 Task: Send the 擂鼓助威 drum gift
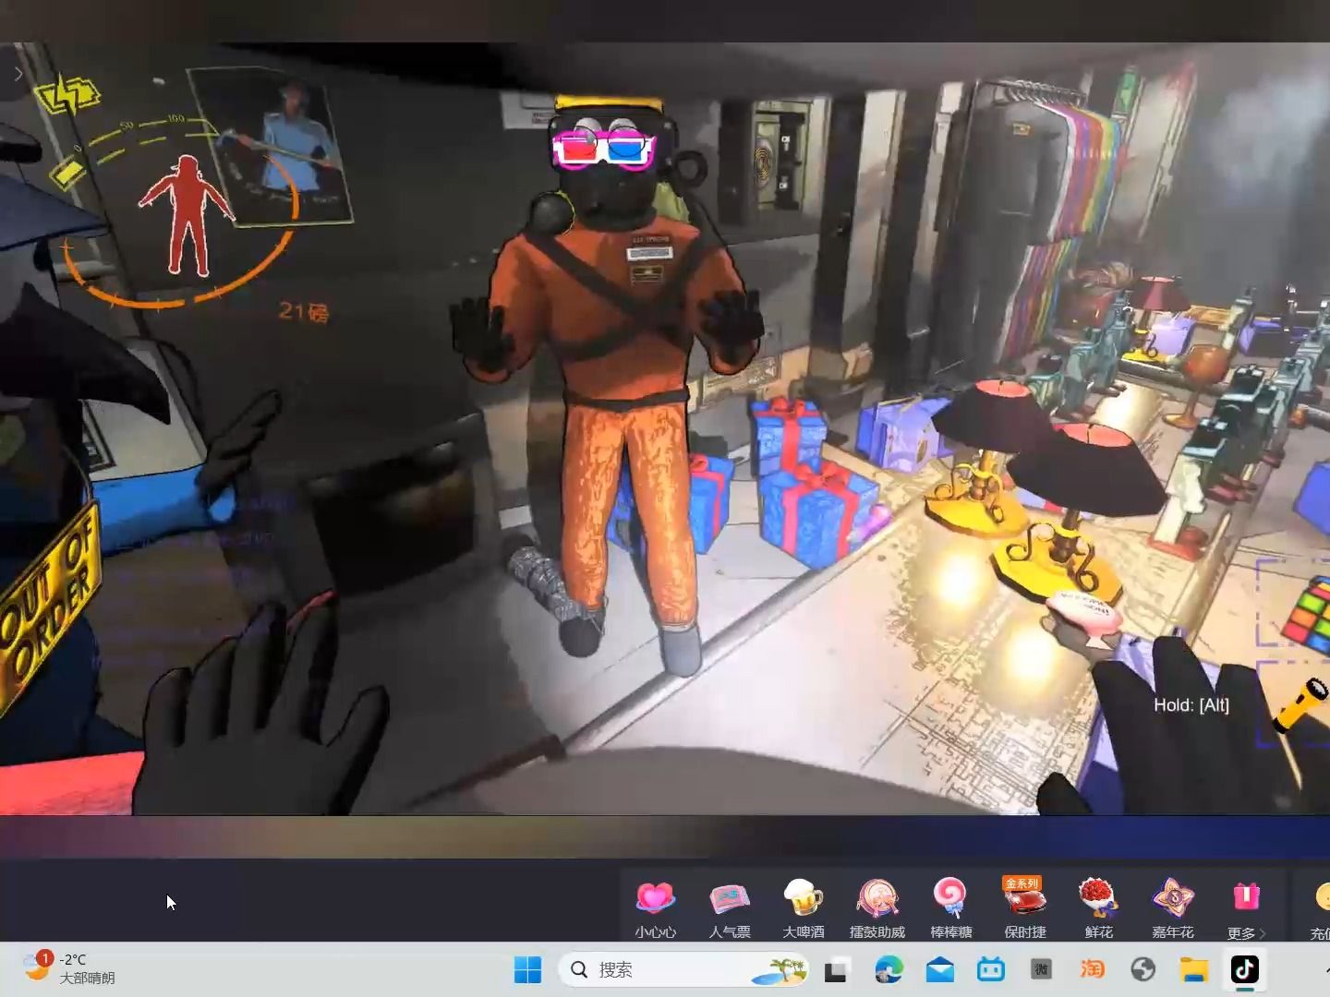[877, 907]
